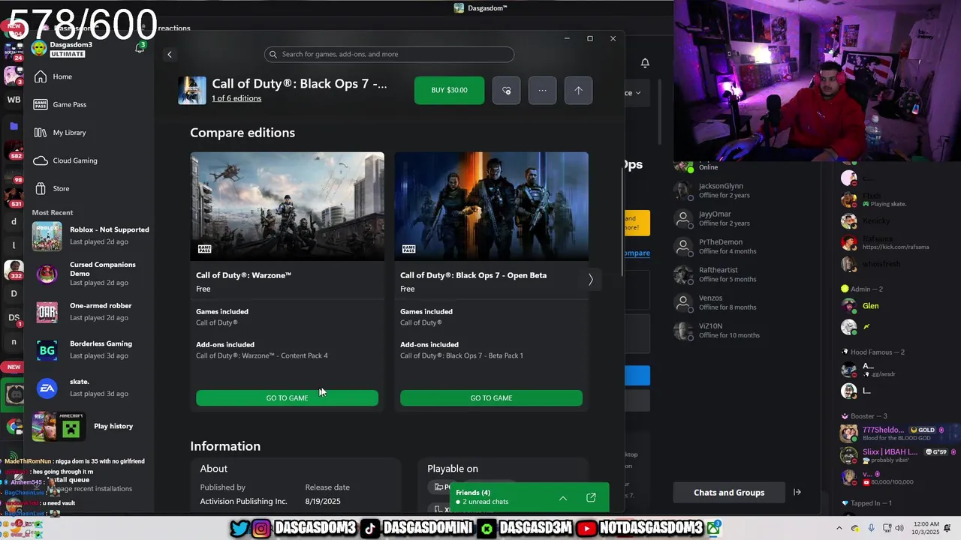
Task: Open Xbox notifications bell beside Dasgasdom3
Action: click(140, 48)
